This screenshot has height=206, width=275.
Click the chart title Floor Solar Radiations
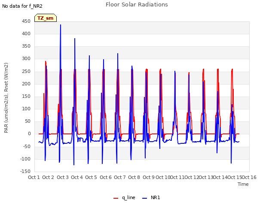click(x=137, y=5)
